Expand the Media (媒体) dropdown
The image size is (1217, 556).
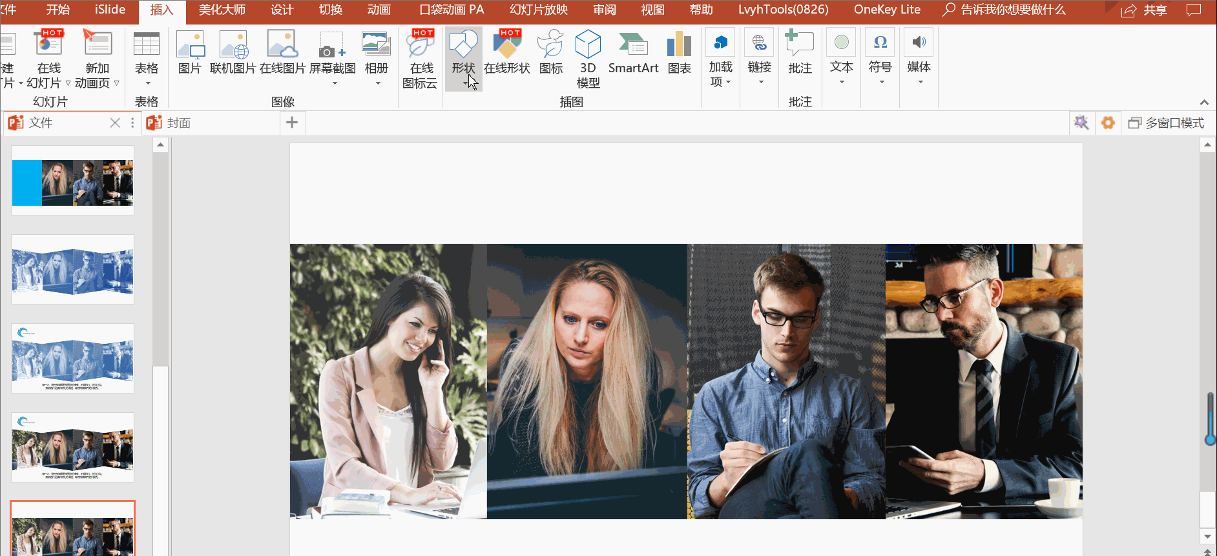pyautogui.click(x=919, y=58)
